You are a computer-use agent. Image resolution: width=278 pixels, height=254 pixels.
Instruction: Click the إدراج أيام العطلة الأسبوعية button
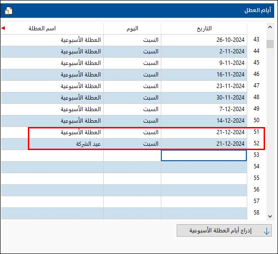(x=224, y=230)
